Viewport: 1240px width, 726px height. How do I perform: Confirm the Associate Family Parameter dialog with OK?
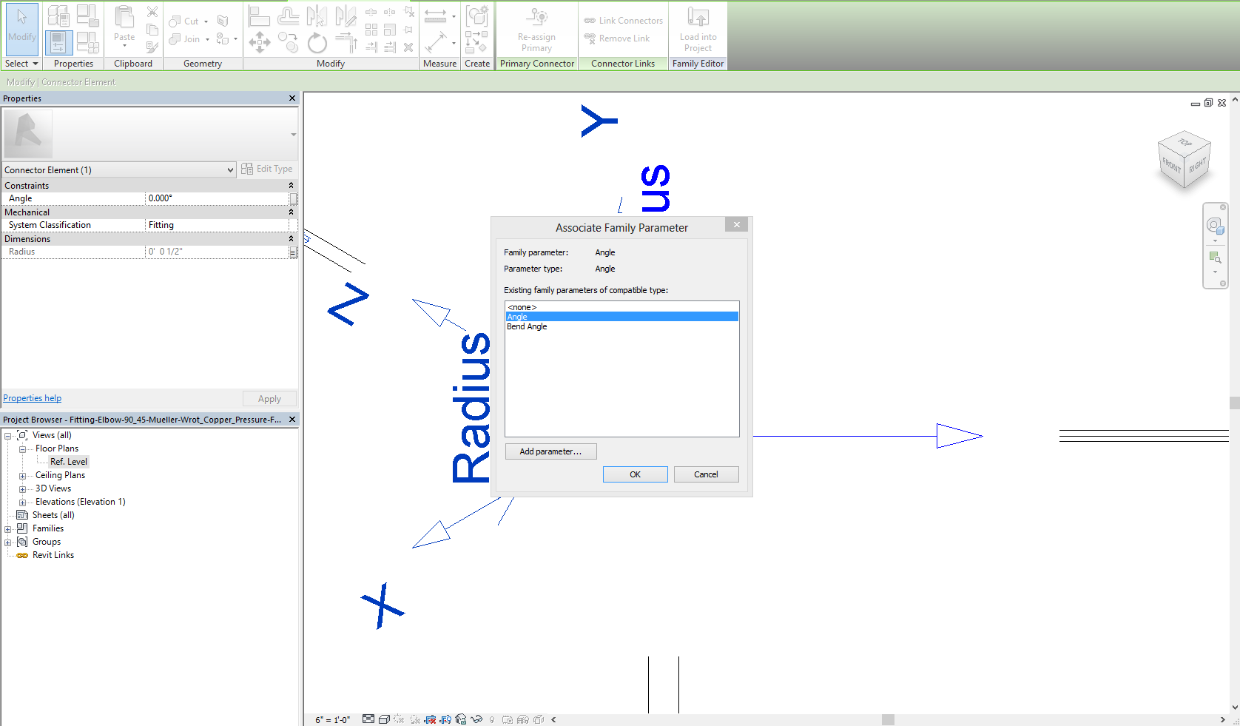click(635, 474)
